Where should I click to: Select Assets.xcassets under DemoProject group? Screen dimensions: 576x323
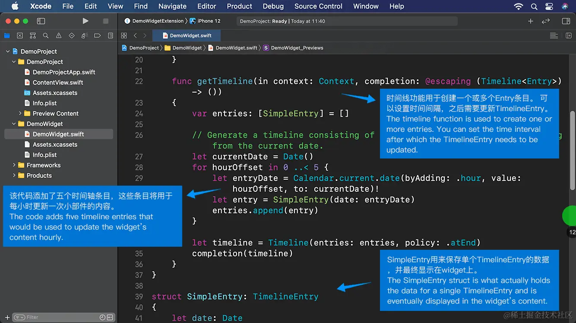[51, 93]
